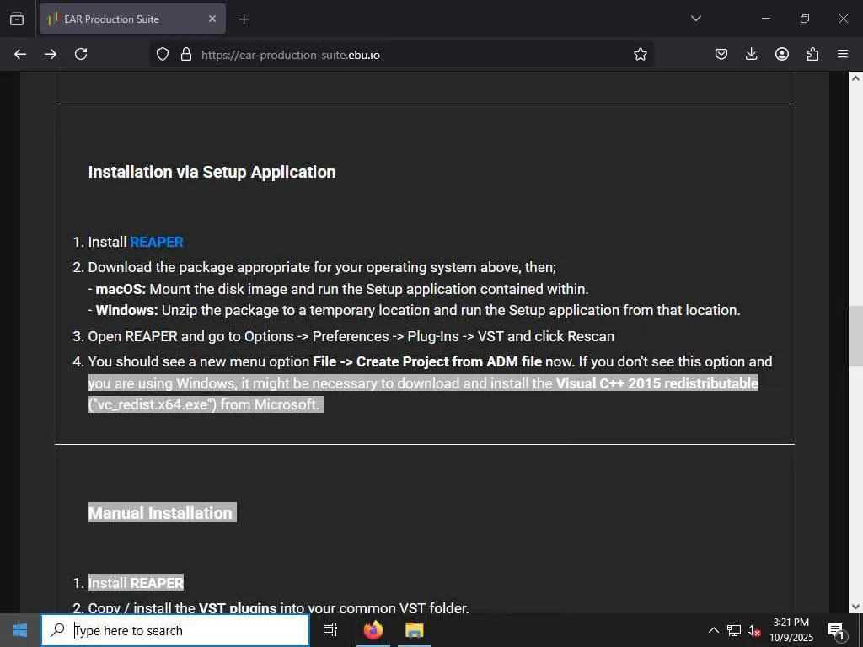Switch to Firefox on the taskbar
The width and height of the screenshot is (863, 647).
pos(373,630)
